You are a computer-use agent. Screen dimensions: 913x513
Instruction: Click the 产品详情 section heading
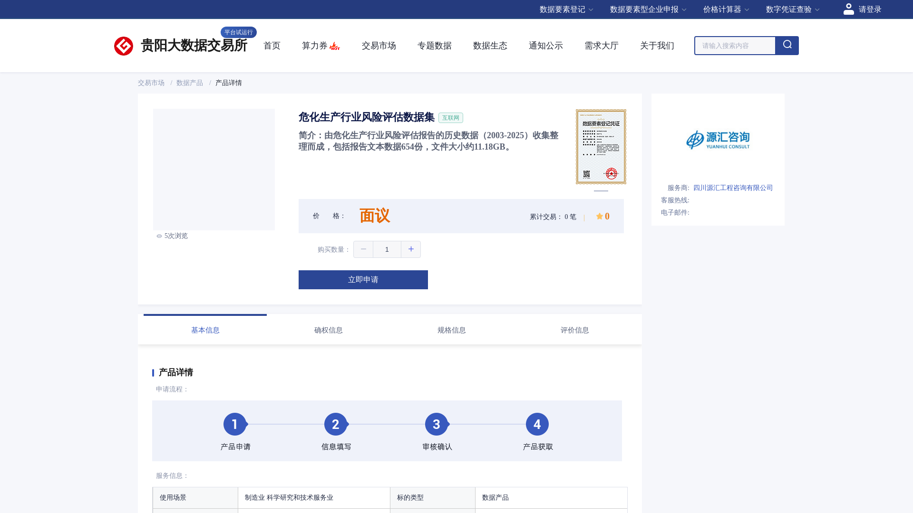176,372
